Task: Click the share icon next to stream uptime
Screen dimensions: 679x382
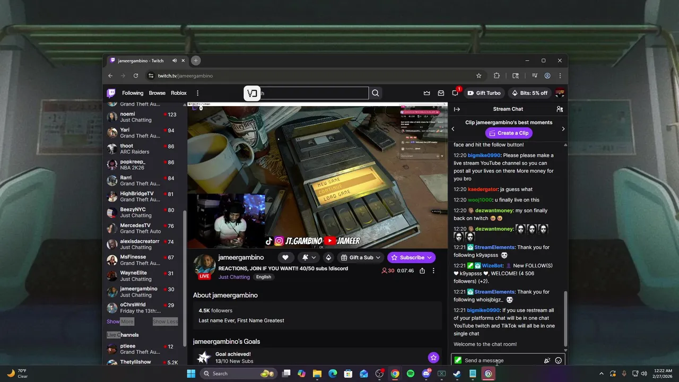Action: coord(422,271)
